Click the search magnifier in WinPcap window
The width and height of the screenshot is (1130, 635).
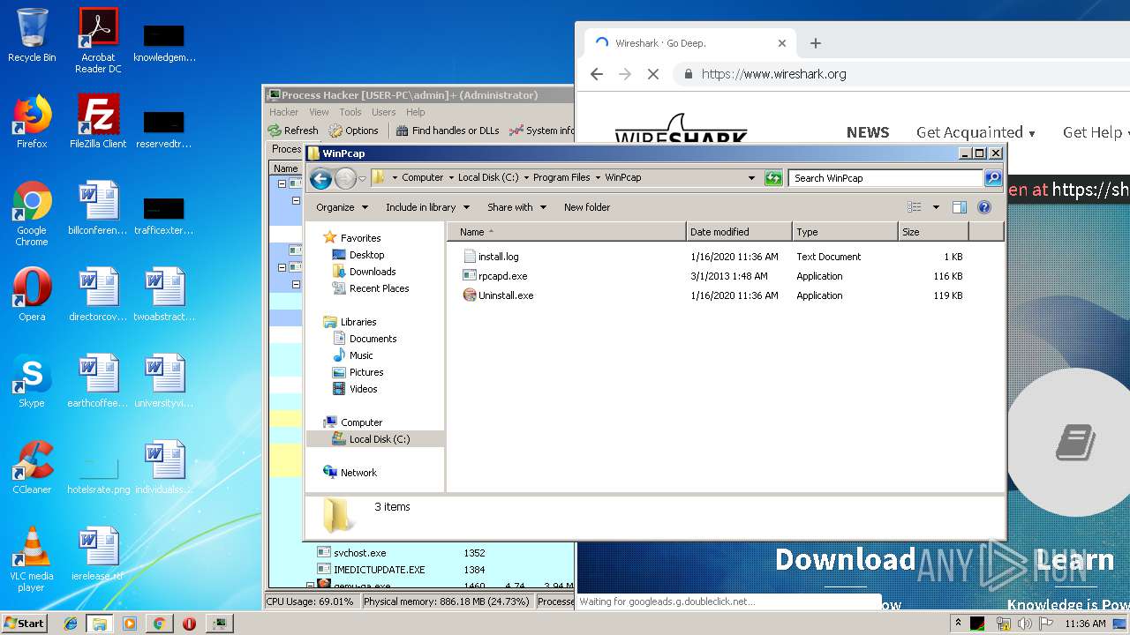point(993,178)
